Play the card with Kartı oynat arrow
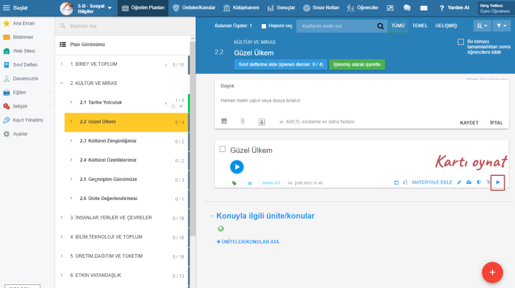Image resolution: width=515 pixels, height=288 pixels. pyautogui.click(x=498, y=183)
